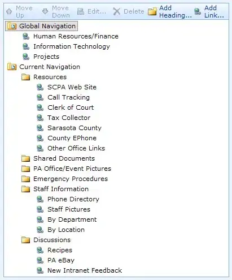Select the Current Navigation node
This screenshot has height=280, width=232.
point(50,67)
